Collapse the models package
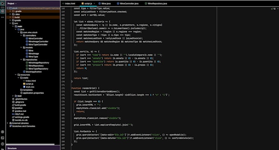Screen dimensions: 279x150 pyautogui.click(x=21, y=48)
